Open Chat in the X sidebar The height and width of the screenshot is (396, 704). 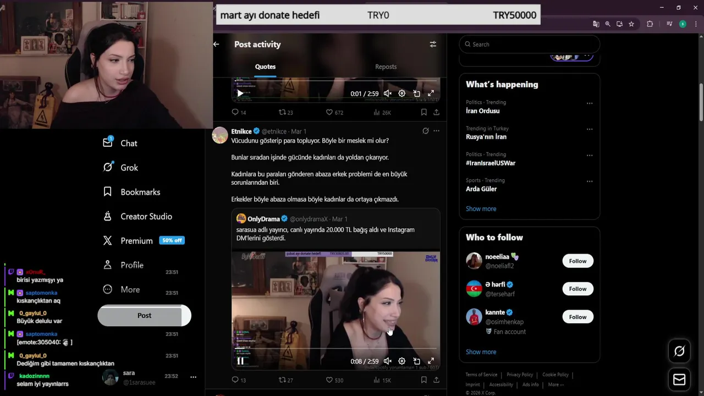point(120,143)
